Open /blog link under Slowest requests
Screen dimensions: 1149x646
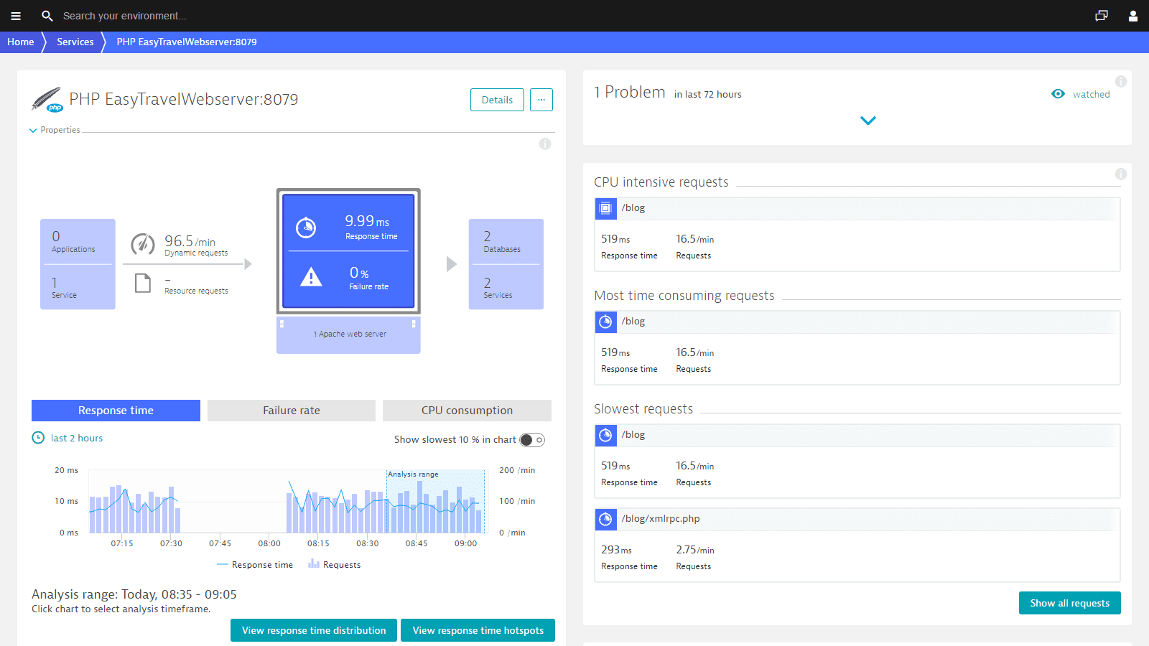(633, 435)
